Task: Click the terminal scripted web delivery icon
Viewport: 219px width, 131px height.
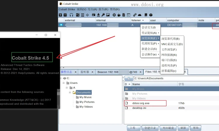Action: coord(128,15)
